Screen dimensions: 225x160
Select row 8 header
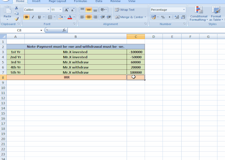coord(3,77)
